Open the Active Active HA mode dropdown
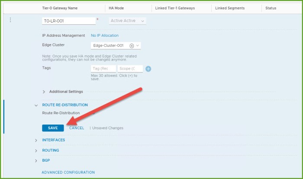303x179 pixels. pos(127,21)
